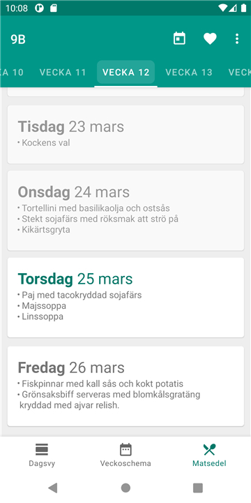
Task: Open the calendar date picker icon
Action: 179,38
